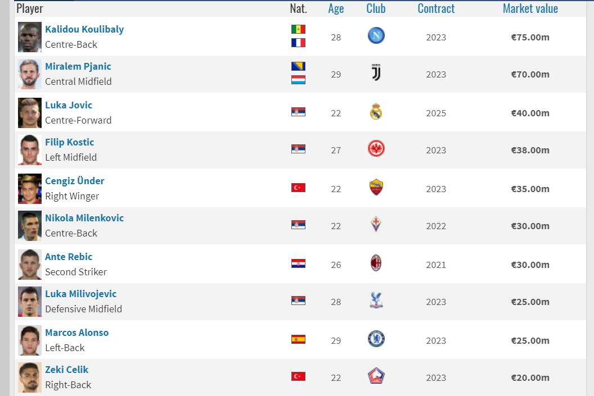Click Marcos Alonso's player photo

tap(29, 340)
